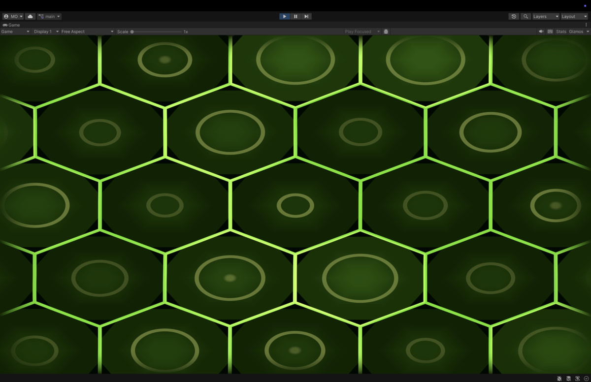
Task: Open the undo history icon
Action: tap(514, 16)
